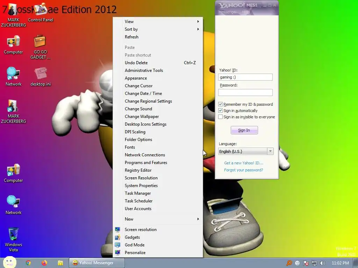Open Network Connections entry
358x268 pixels.
pyautogui.click(x=158, y=155)
